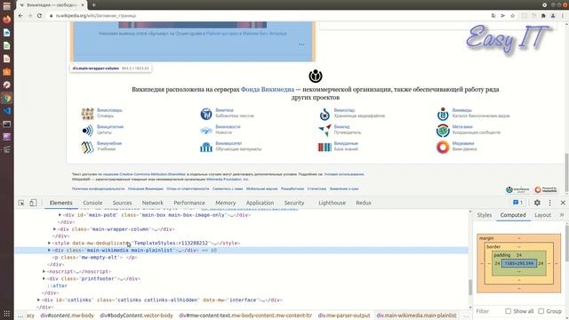569x320 pixels.
Task: Close the DevTools panel
Action: (x=563, y=203)
